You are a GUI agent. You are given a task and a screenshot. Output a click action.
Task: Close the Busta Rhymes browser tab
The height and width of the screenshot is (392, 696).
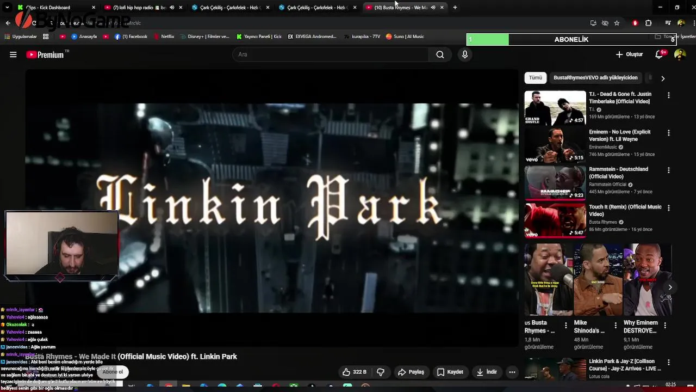[442, 8]
